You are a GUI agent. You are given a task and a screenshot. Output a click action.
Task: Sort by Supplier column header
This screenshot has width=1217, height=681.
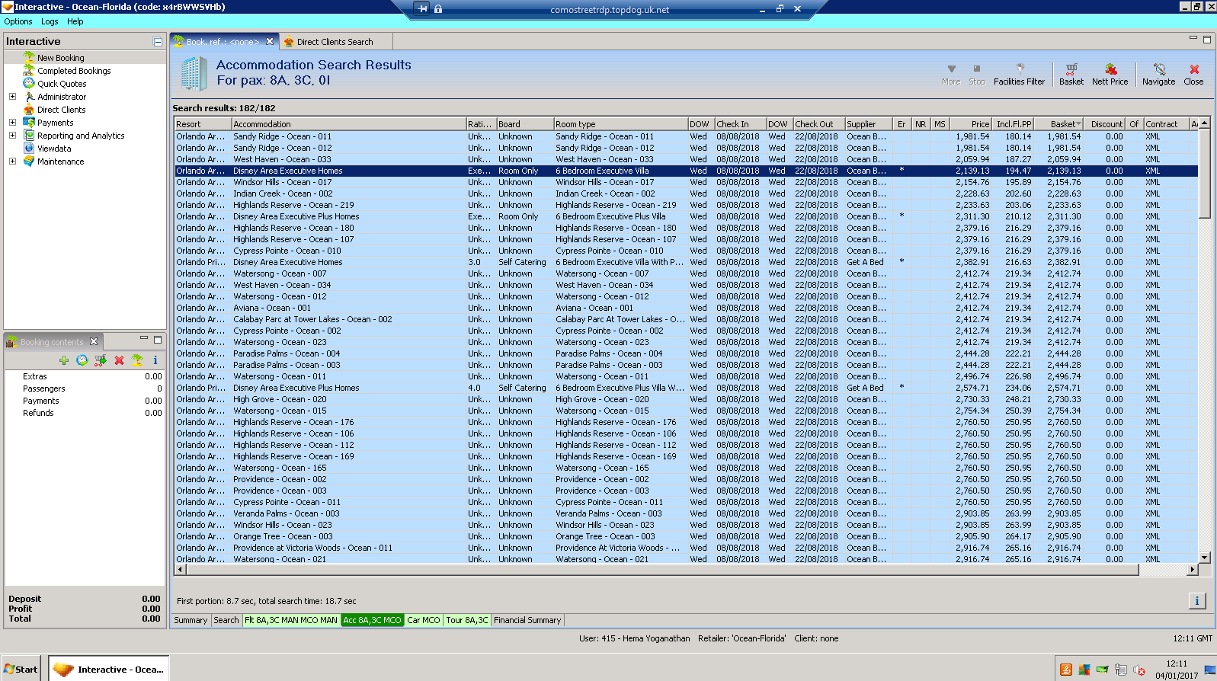pos(868,123)
